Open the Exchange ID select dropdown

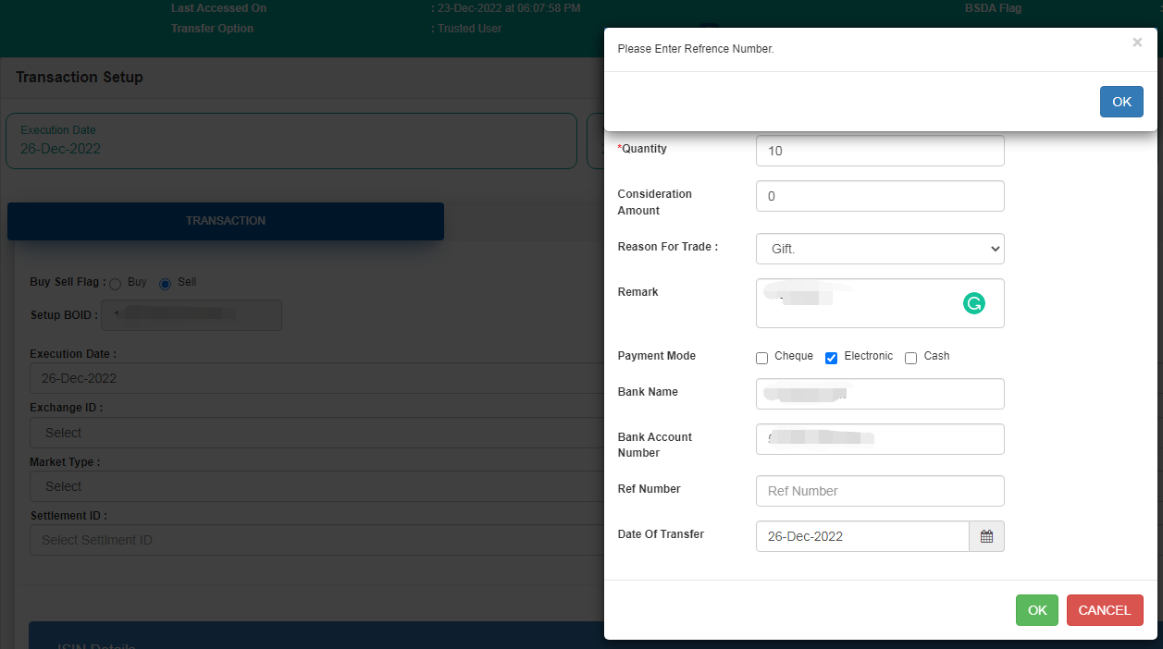pos(316,433)
